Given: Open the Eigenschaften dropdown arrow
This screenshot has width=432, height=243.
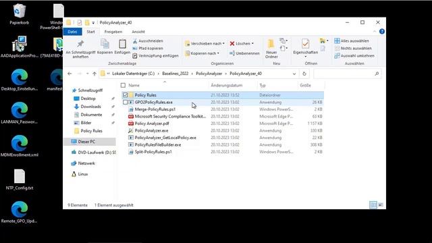Looking at the screenshot, I should [305, 57].
